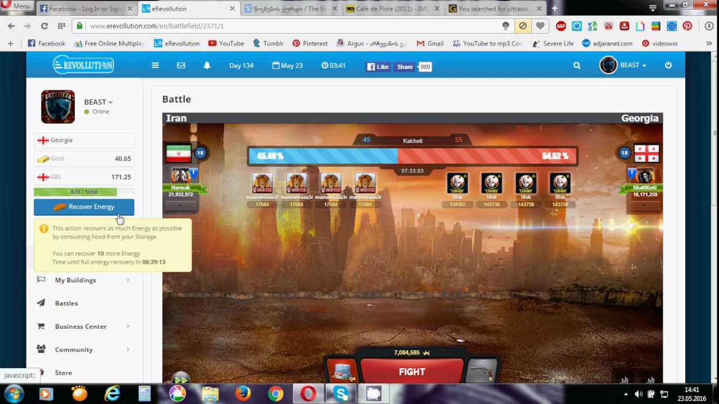Click the Pinterest bookmark
Viewport: 719px width, 404px height.
click(309, 43)
